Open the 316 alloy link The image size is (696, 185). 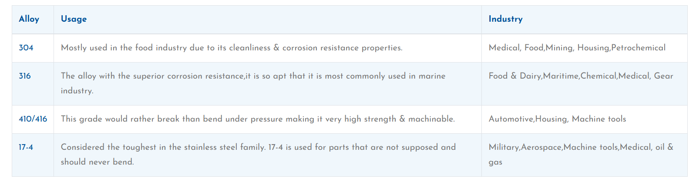25,76
